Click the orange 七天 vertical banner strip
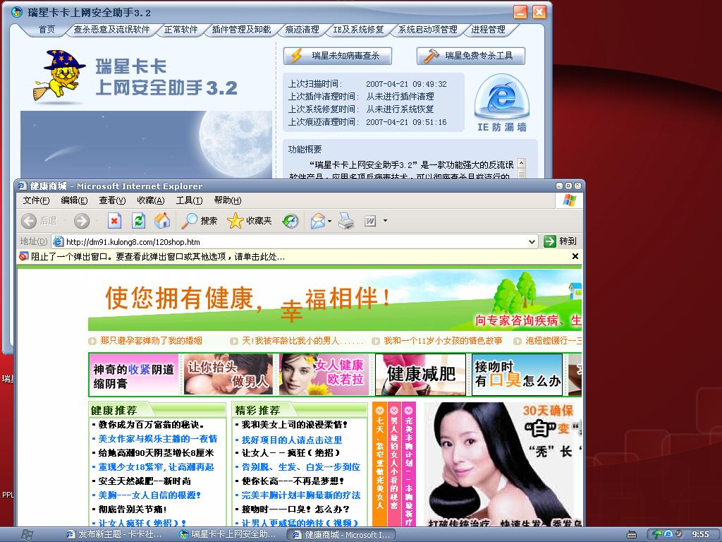Image resolution: width=722 pixels, height=542 pixels. point(380,464)
